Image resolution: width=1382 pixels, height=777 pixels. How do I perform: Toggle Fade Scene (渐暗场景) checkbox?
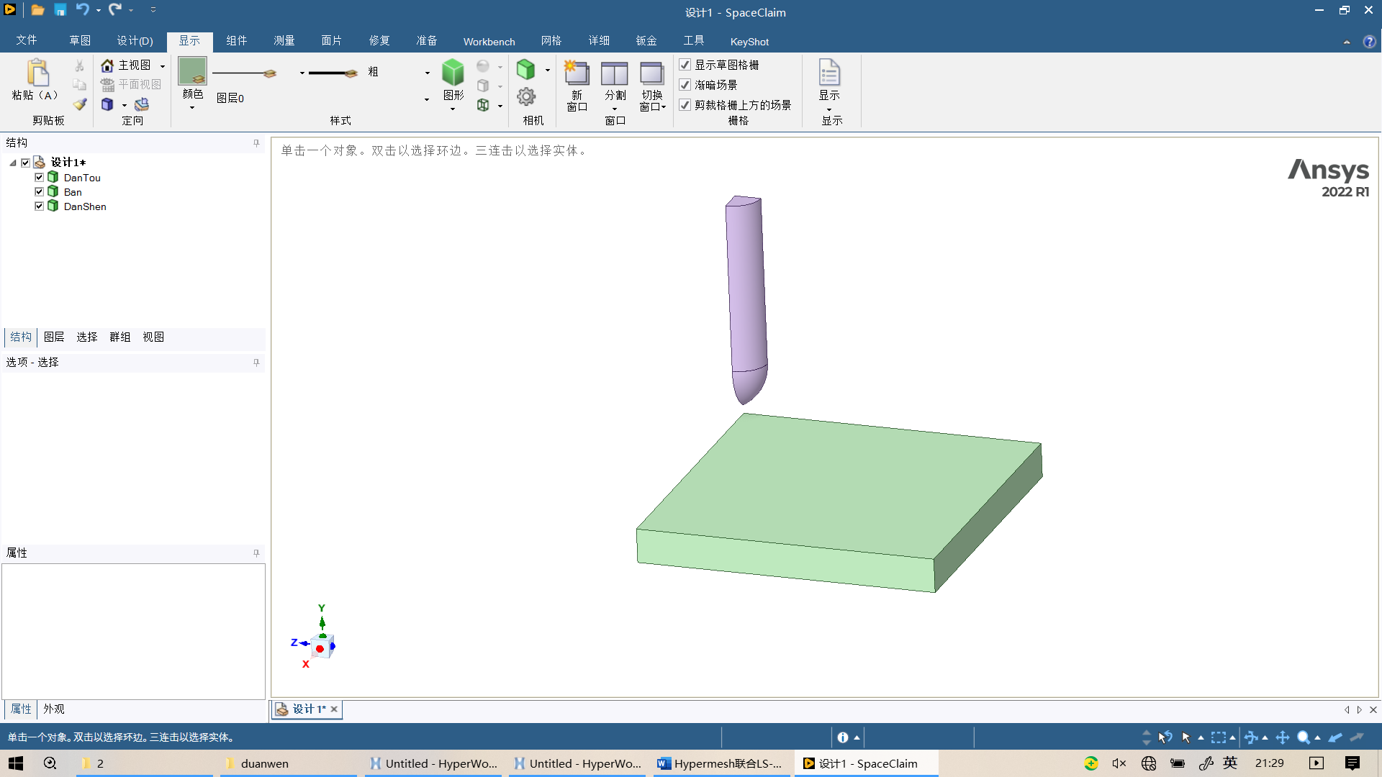(x=685, y=85)
